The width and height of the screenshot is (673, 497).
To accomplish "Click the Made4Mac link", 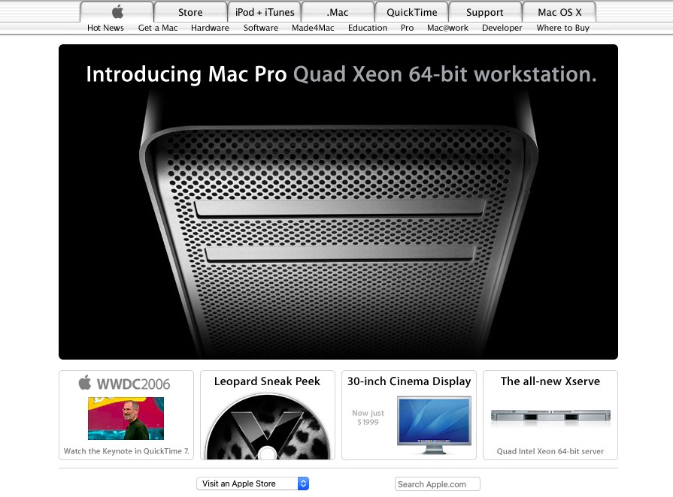I will pos(313,28).
